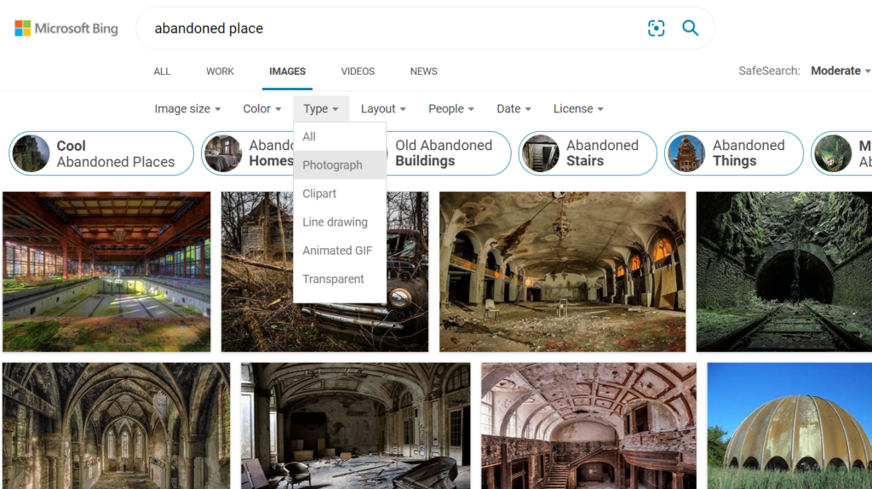Open the Color filter dropdown
The height and width of the screenshot is (489, 872).
pyautogui.click(x=261, y=109)
